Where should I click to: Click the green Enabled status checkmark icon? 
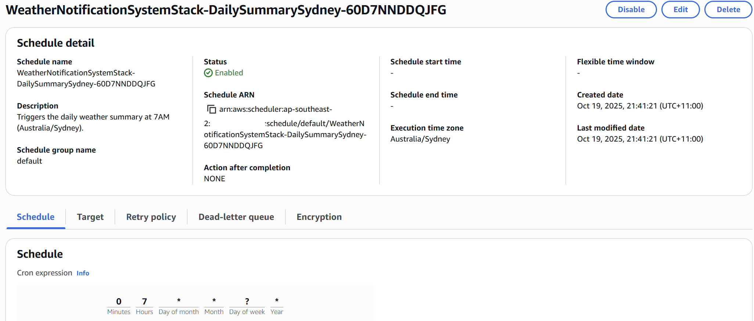pyautogui.click(x=208, y=73)
